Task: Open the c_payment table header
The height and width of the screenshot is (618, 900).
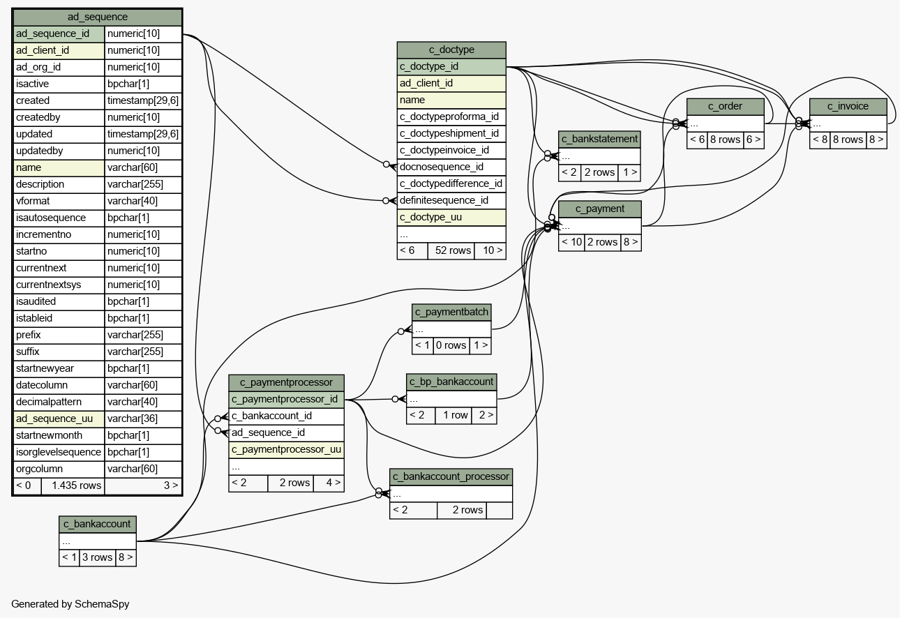Action: tap(599, 209)
